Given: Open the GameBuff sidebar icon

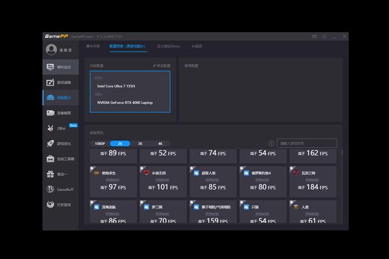Looking at the screenshot, I should coord(50,189).
